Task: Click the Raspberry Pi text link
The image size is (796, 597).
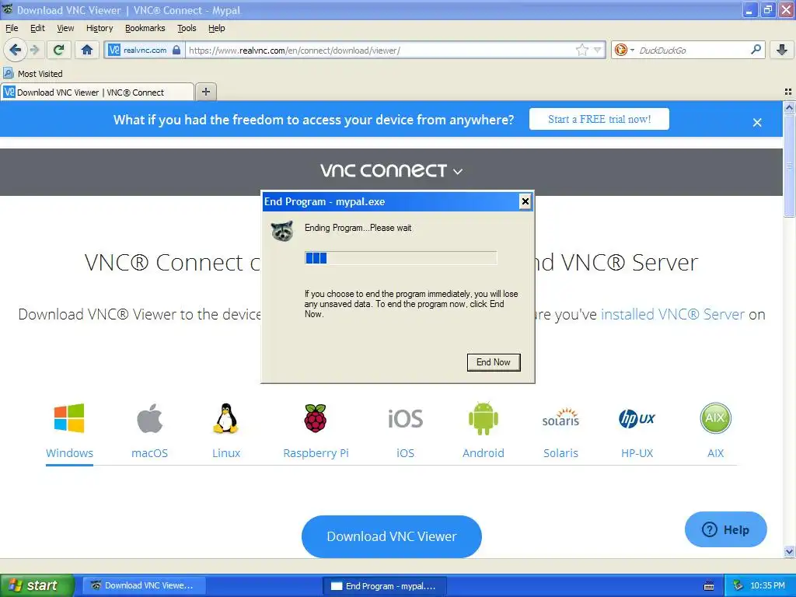Action: pos(316,453)
